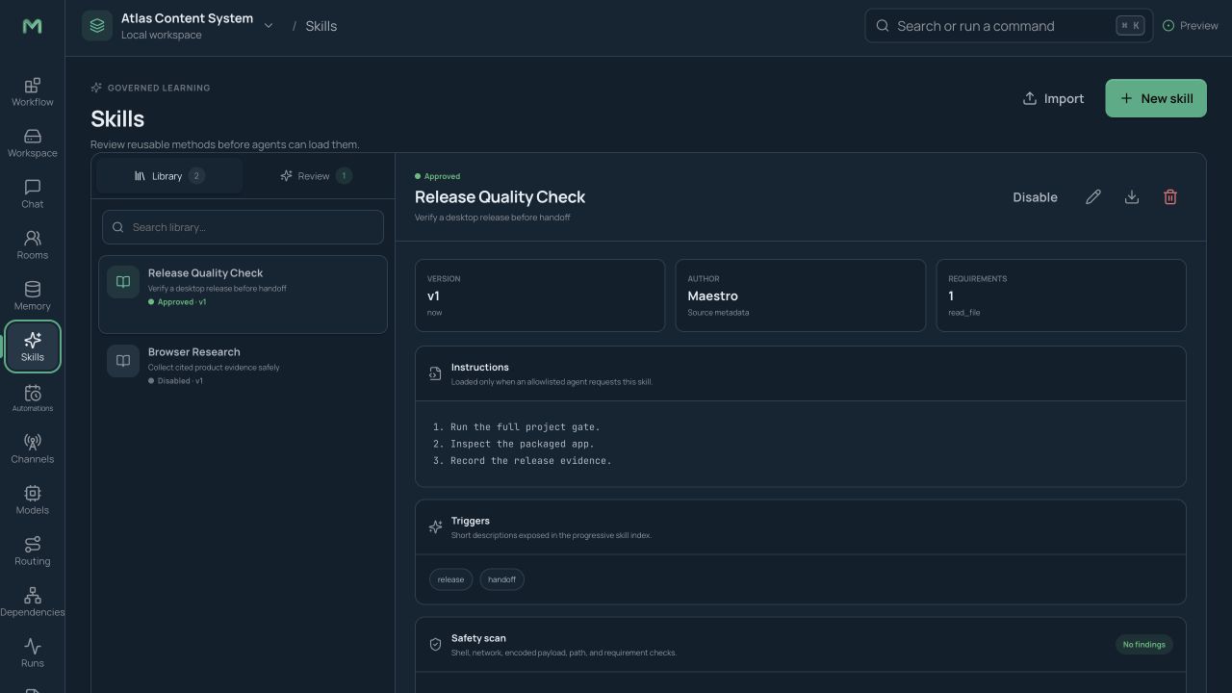The height and width of the screenshot is (693, 1232).
Task: Click the Triggers section sparkle icon
Action: pos(435,527)
